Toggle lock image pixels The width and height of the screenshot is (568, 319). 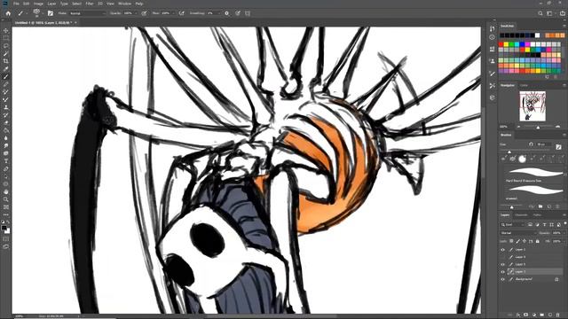(x=517, y=241)
